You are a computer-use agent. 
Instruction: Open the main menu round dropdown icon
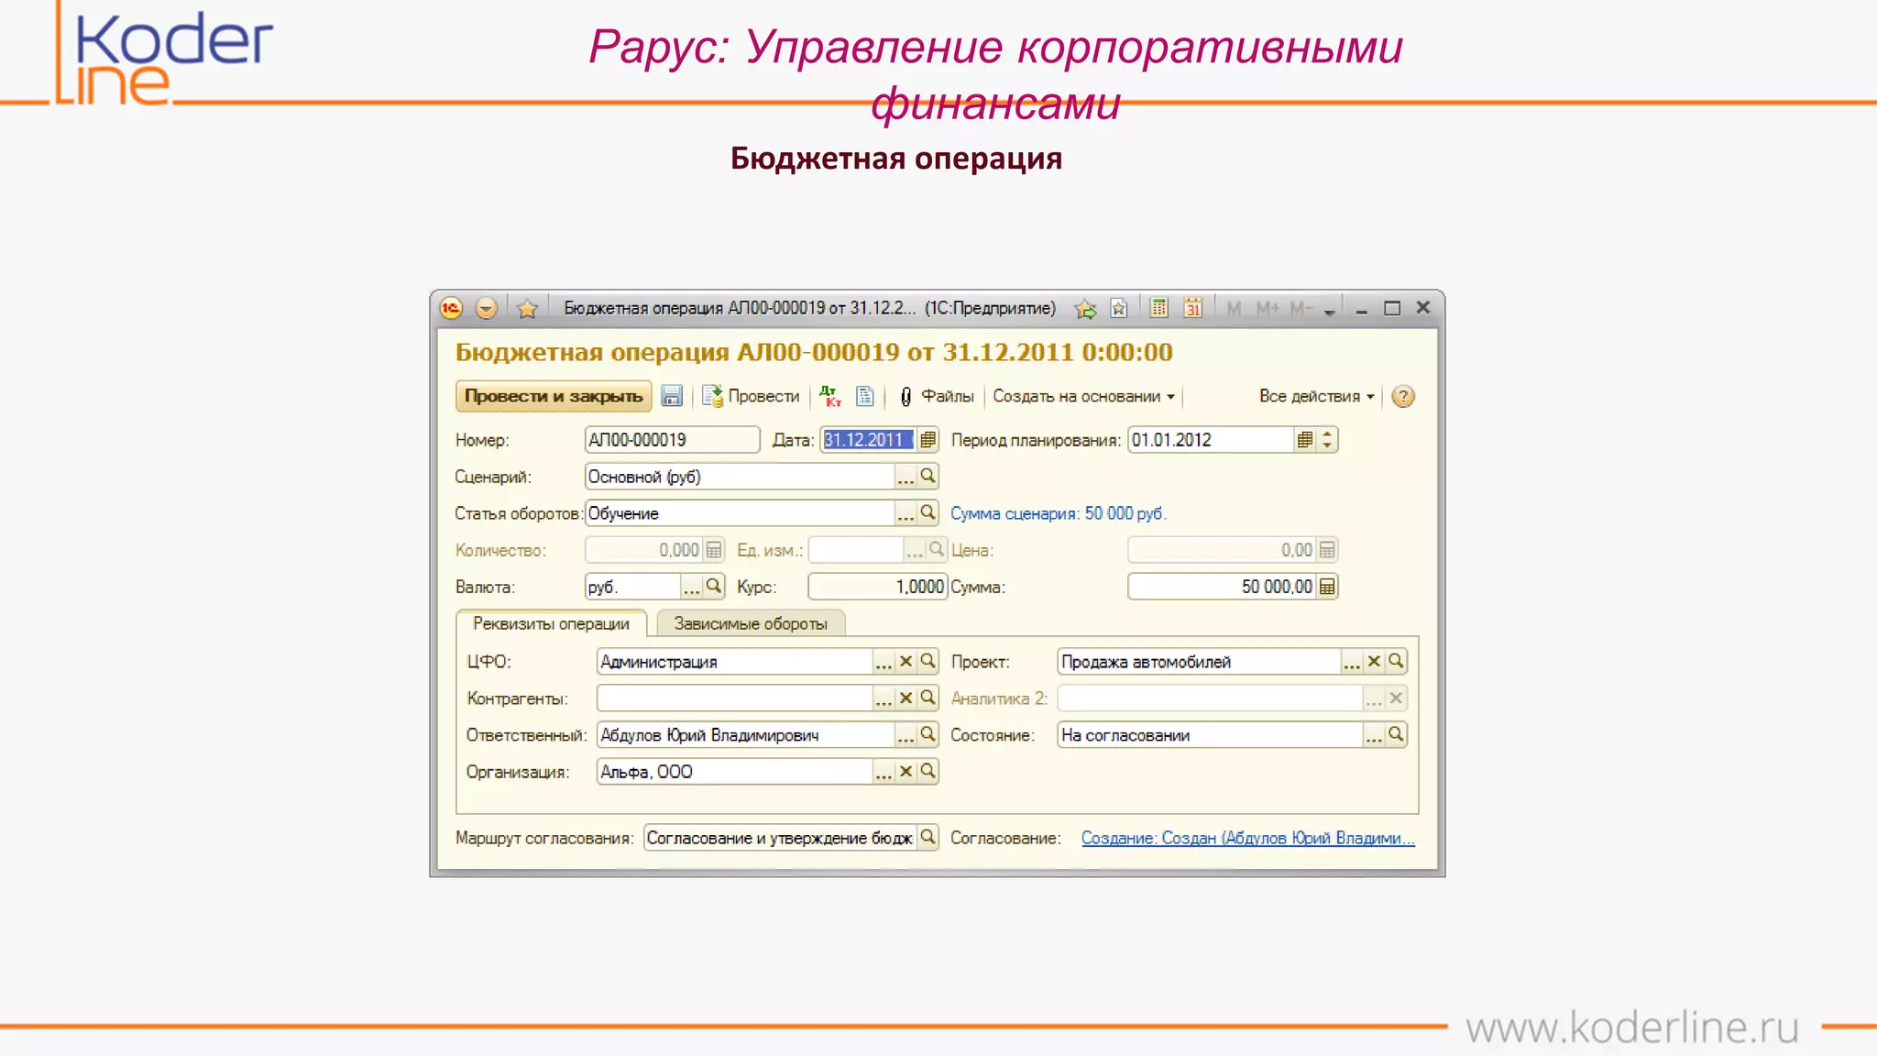(x=487, y=308)
